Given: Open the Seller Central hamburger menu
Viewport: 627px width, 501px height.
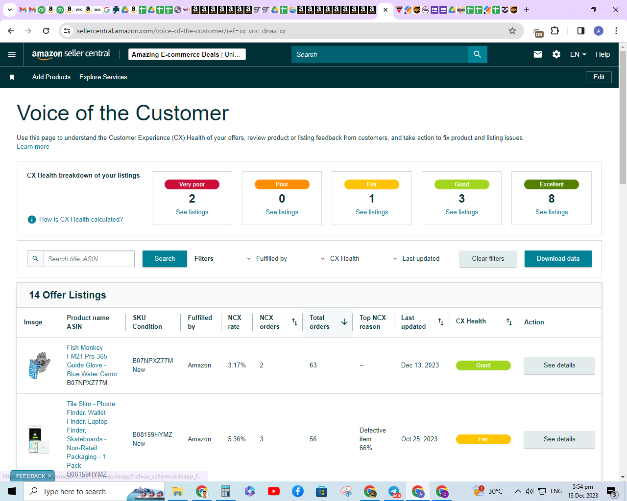Looking at the screenshot, I should click(12, 54).
